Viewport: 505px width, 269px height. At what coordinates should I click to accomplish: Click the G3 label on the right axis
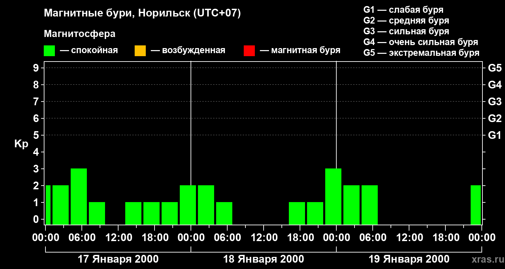point(495,102)
